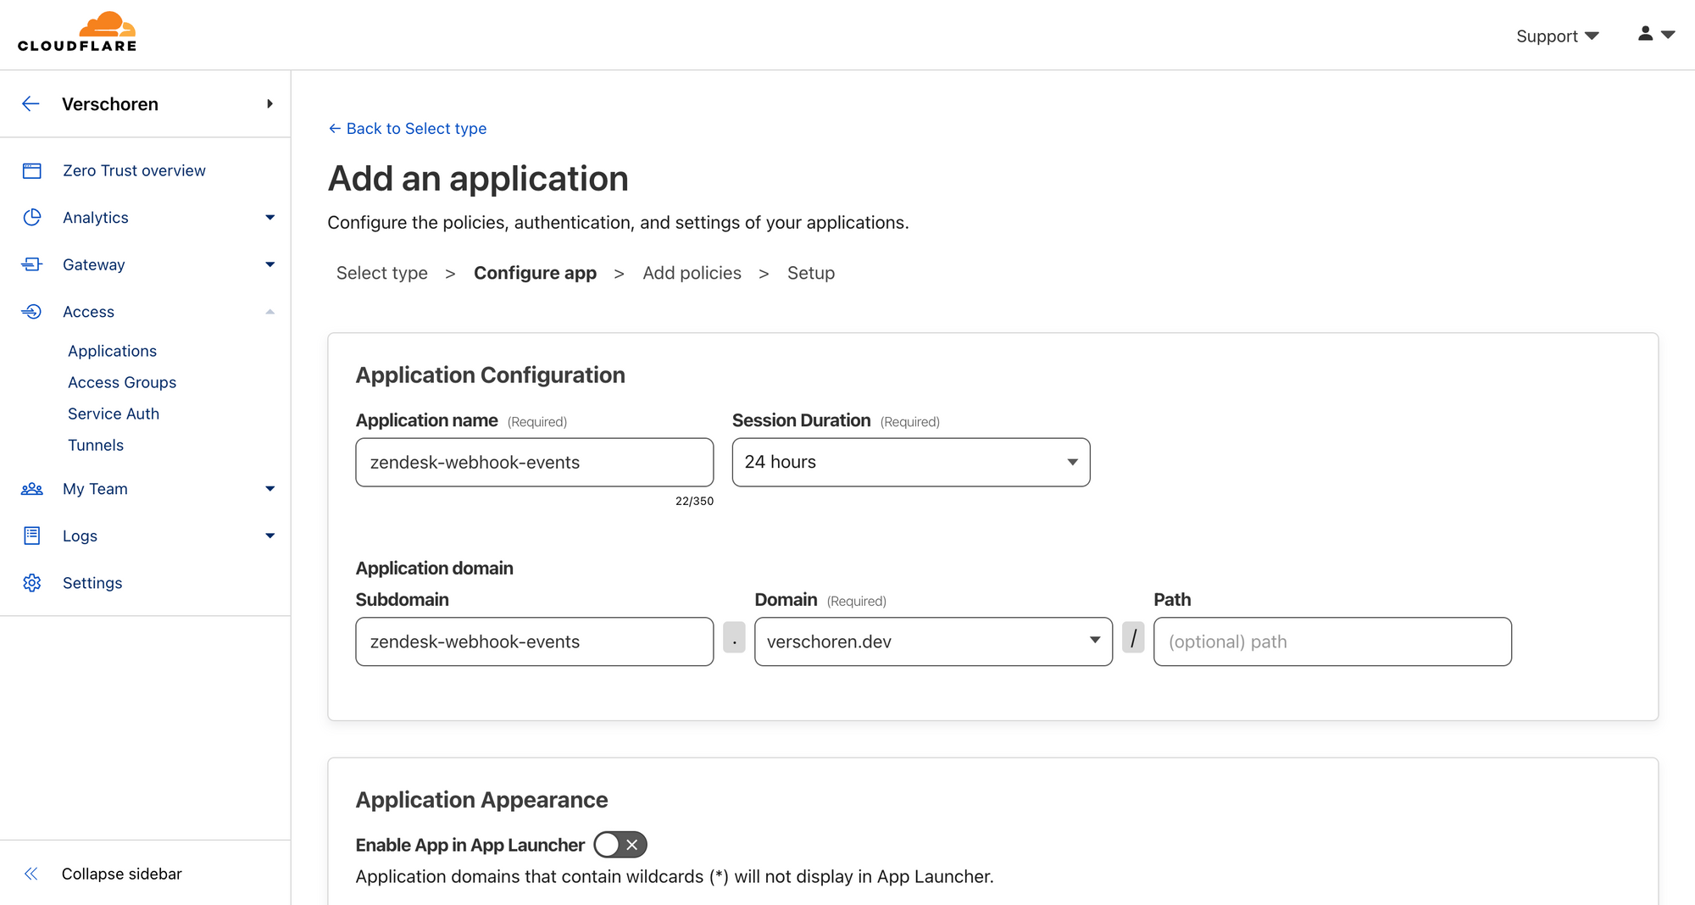This screenshot has width=1695, height=905.
Task: Enable App in App Launcher toggle
Action: pos(620,845)
